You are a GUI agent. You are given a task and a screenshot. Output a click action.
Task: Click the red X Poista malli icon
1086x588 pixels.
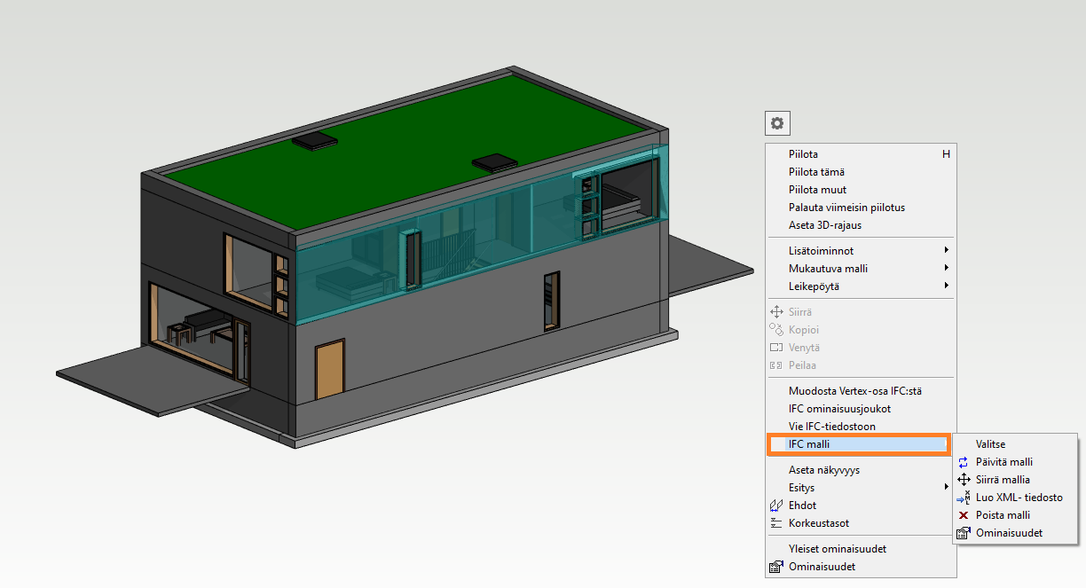tap(964, 515)
